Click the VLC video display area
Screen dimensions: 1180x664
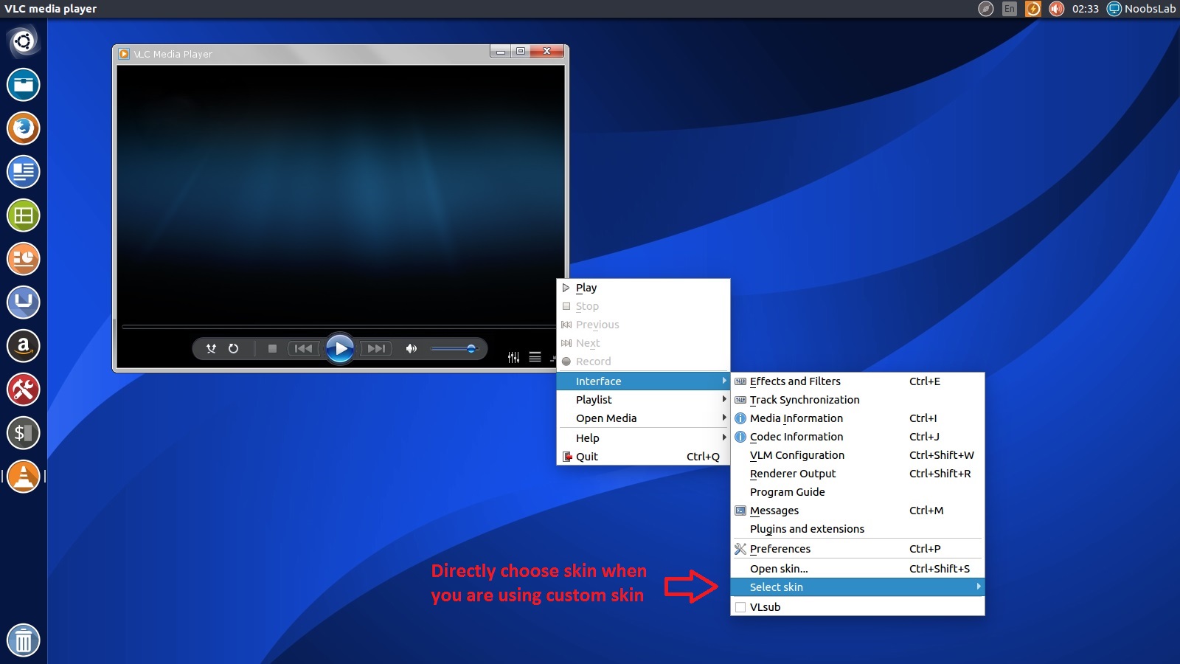(x=340, y=193)
